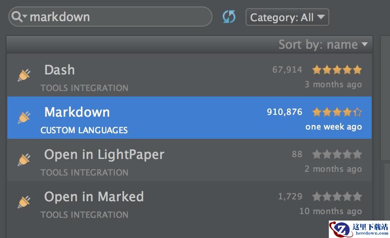The image size is (390, 238).
Task: Select the Open in Marked entry
Action: pyautogui.click(x=189, y=202)
